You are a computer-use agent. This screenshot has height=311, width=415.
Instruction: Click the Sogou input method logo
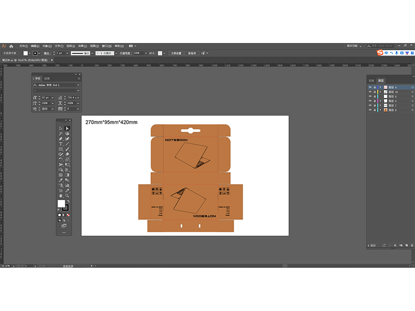[x=379, y=53]
